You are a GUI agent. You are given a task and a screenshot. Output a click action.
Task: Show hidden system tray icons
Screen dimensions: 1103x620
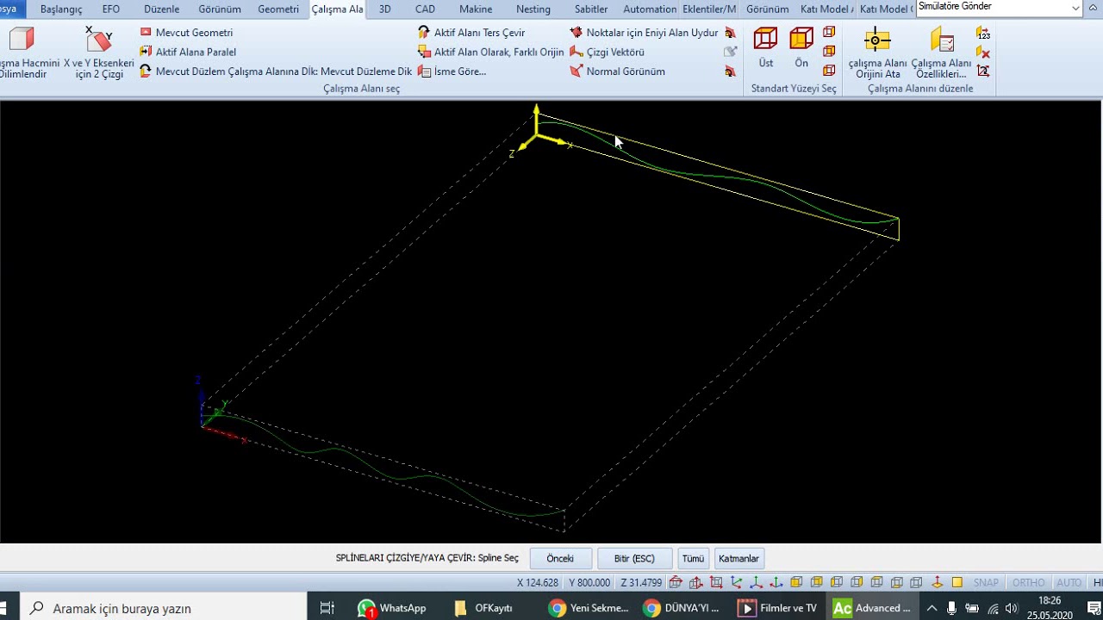(x=932, y=608)
